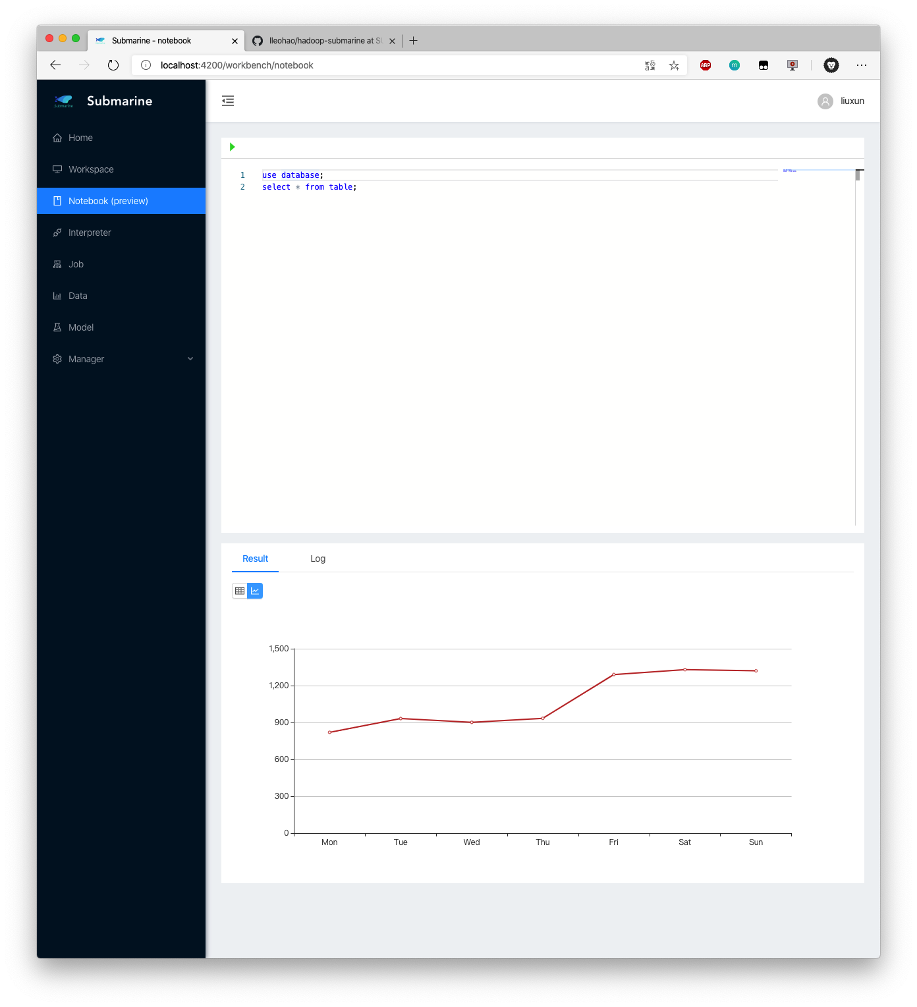Open Workspace from the sidebar
This screenshot has width=917, height=1007.
click(x=121, y=169)
